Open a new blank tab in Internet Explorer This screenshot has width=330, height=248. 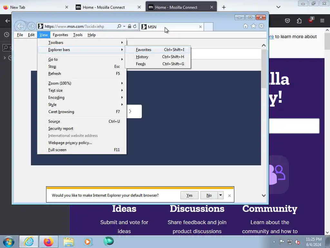[x=209, y=27]
